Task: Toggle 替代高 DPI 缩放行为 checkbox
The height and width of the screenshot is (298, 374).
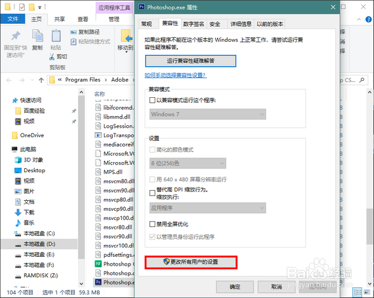Action: (x=152, y=193)
